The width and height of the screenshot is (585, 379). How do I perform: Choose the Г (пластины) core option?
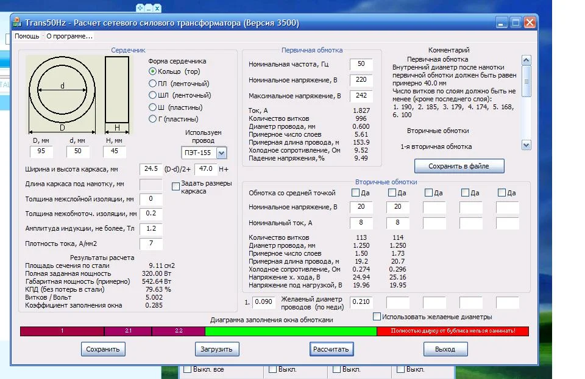pos(154,119)
